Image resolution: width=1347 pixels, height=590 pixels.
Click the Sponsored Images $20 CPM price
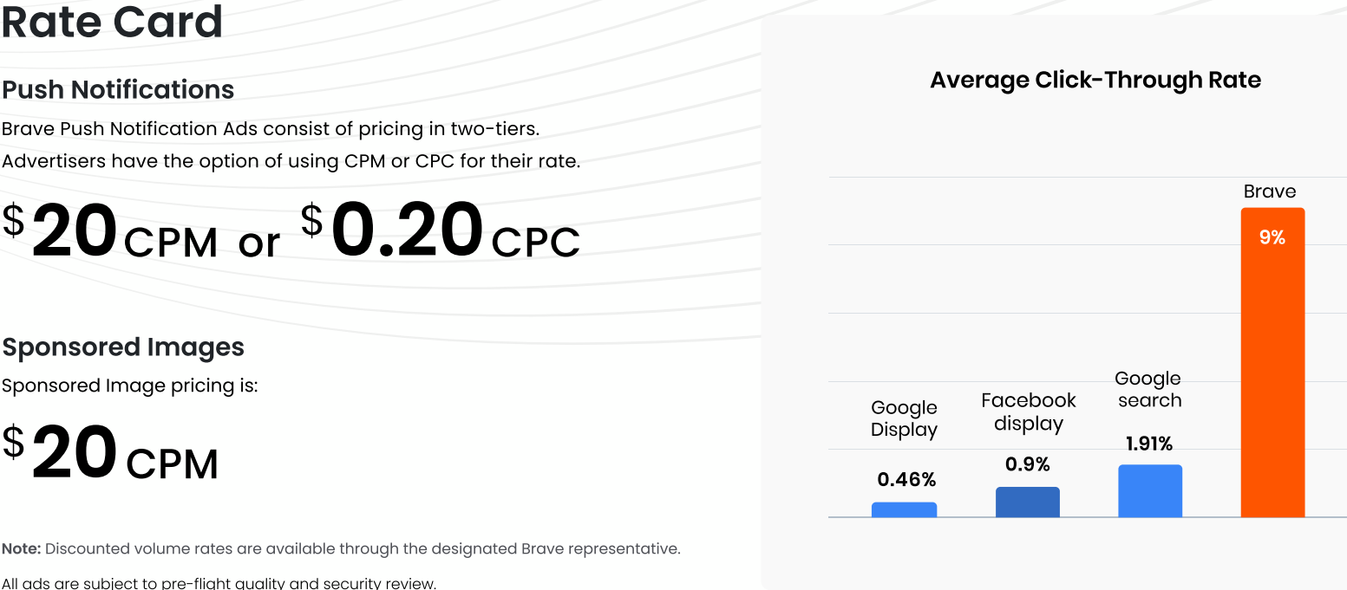[109, 453]
